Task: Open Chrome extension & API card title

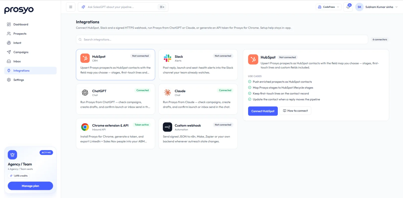Action: pos(110,125)
